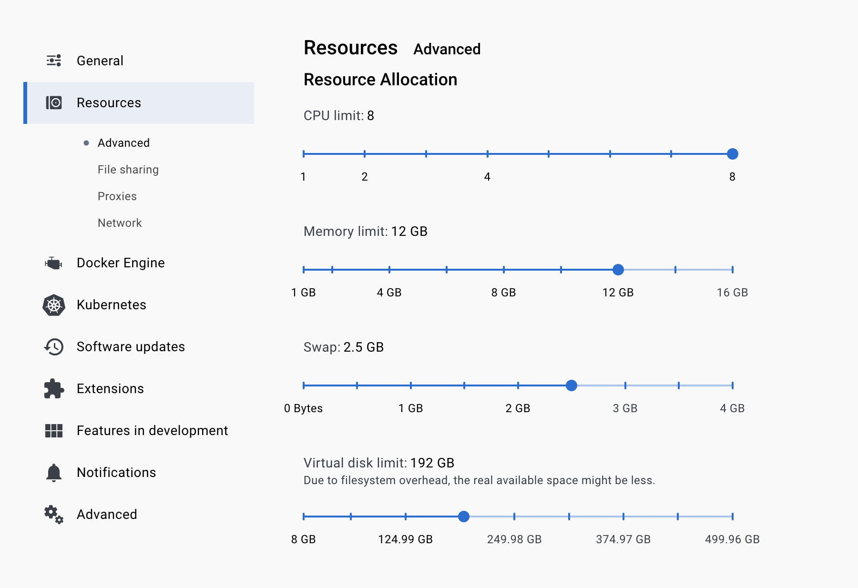Click the 'Memory limit: 12 GB' label
858x588 pixels.
366,232
